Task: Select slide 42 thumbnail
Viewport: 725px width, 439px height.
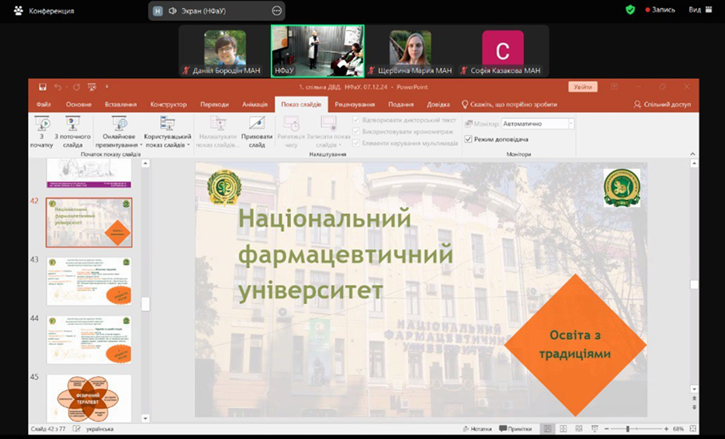Action: (x=88, y=223)
